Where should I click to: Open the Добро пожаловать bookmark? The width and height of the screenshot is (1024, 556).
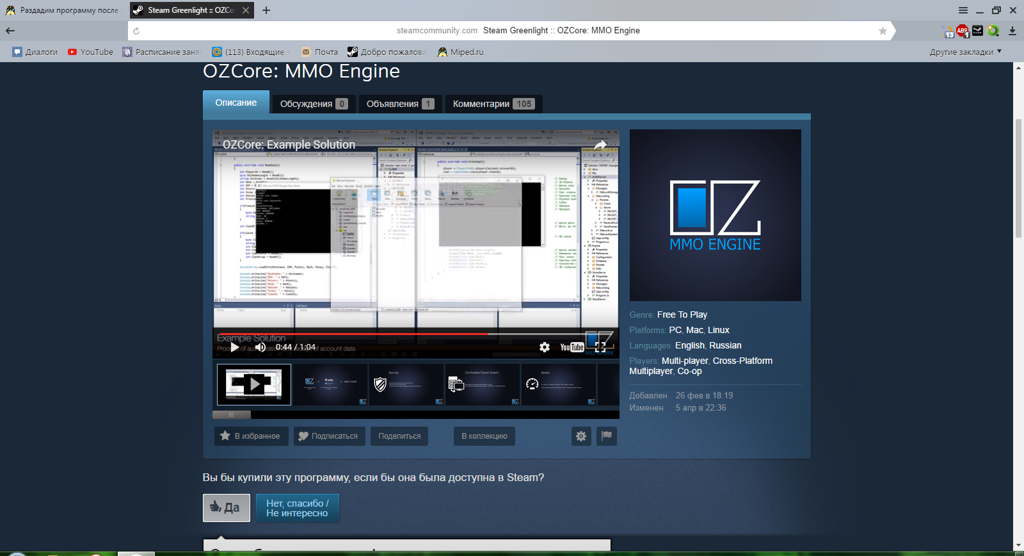[x=387, y=52]
